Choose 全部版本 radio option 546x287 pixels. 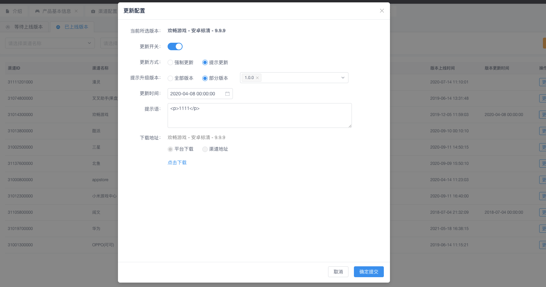pos(170,78)
